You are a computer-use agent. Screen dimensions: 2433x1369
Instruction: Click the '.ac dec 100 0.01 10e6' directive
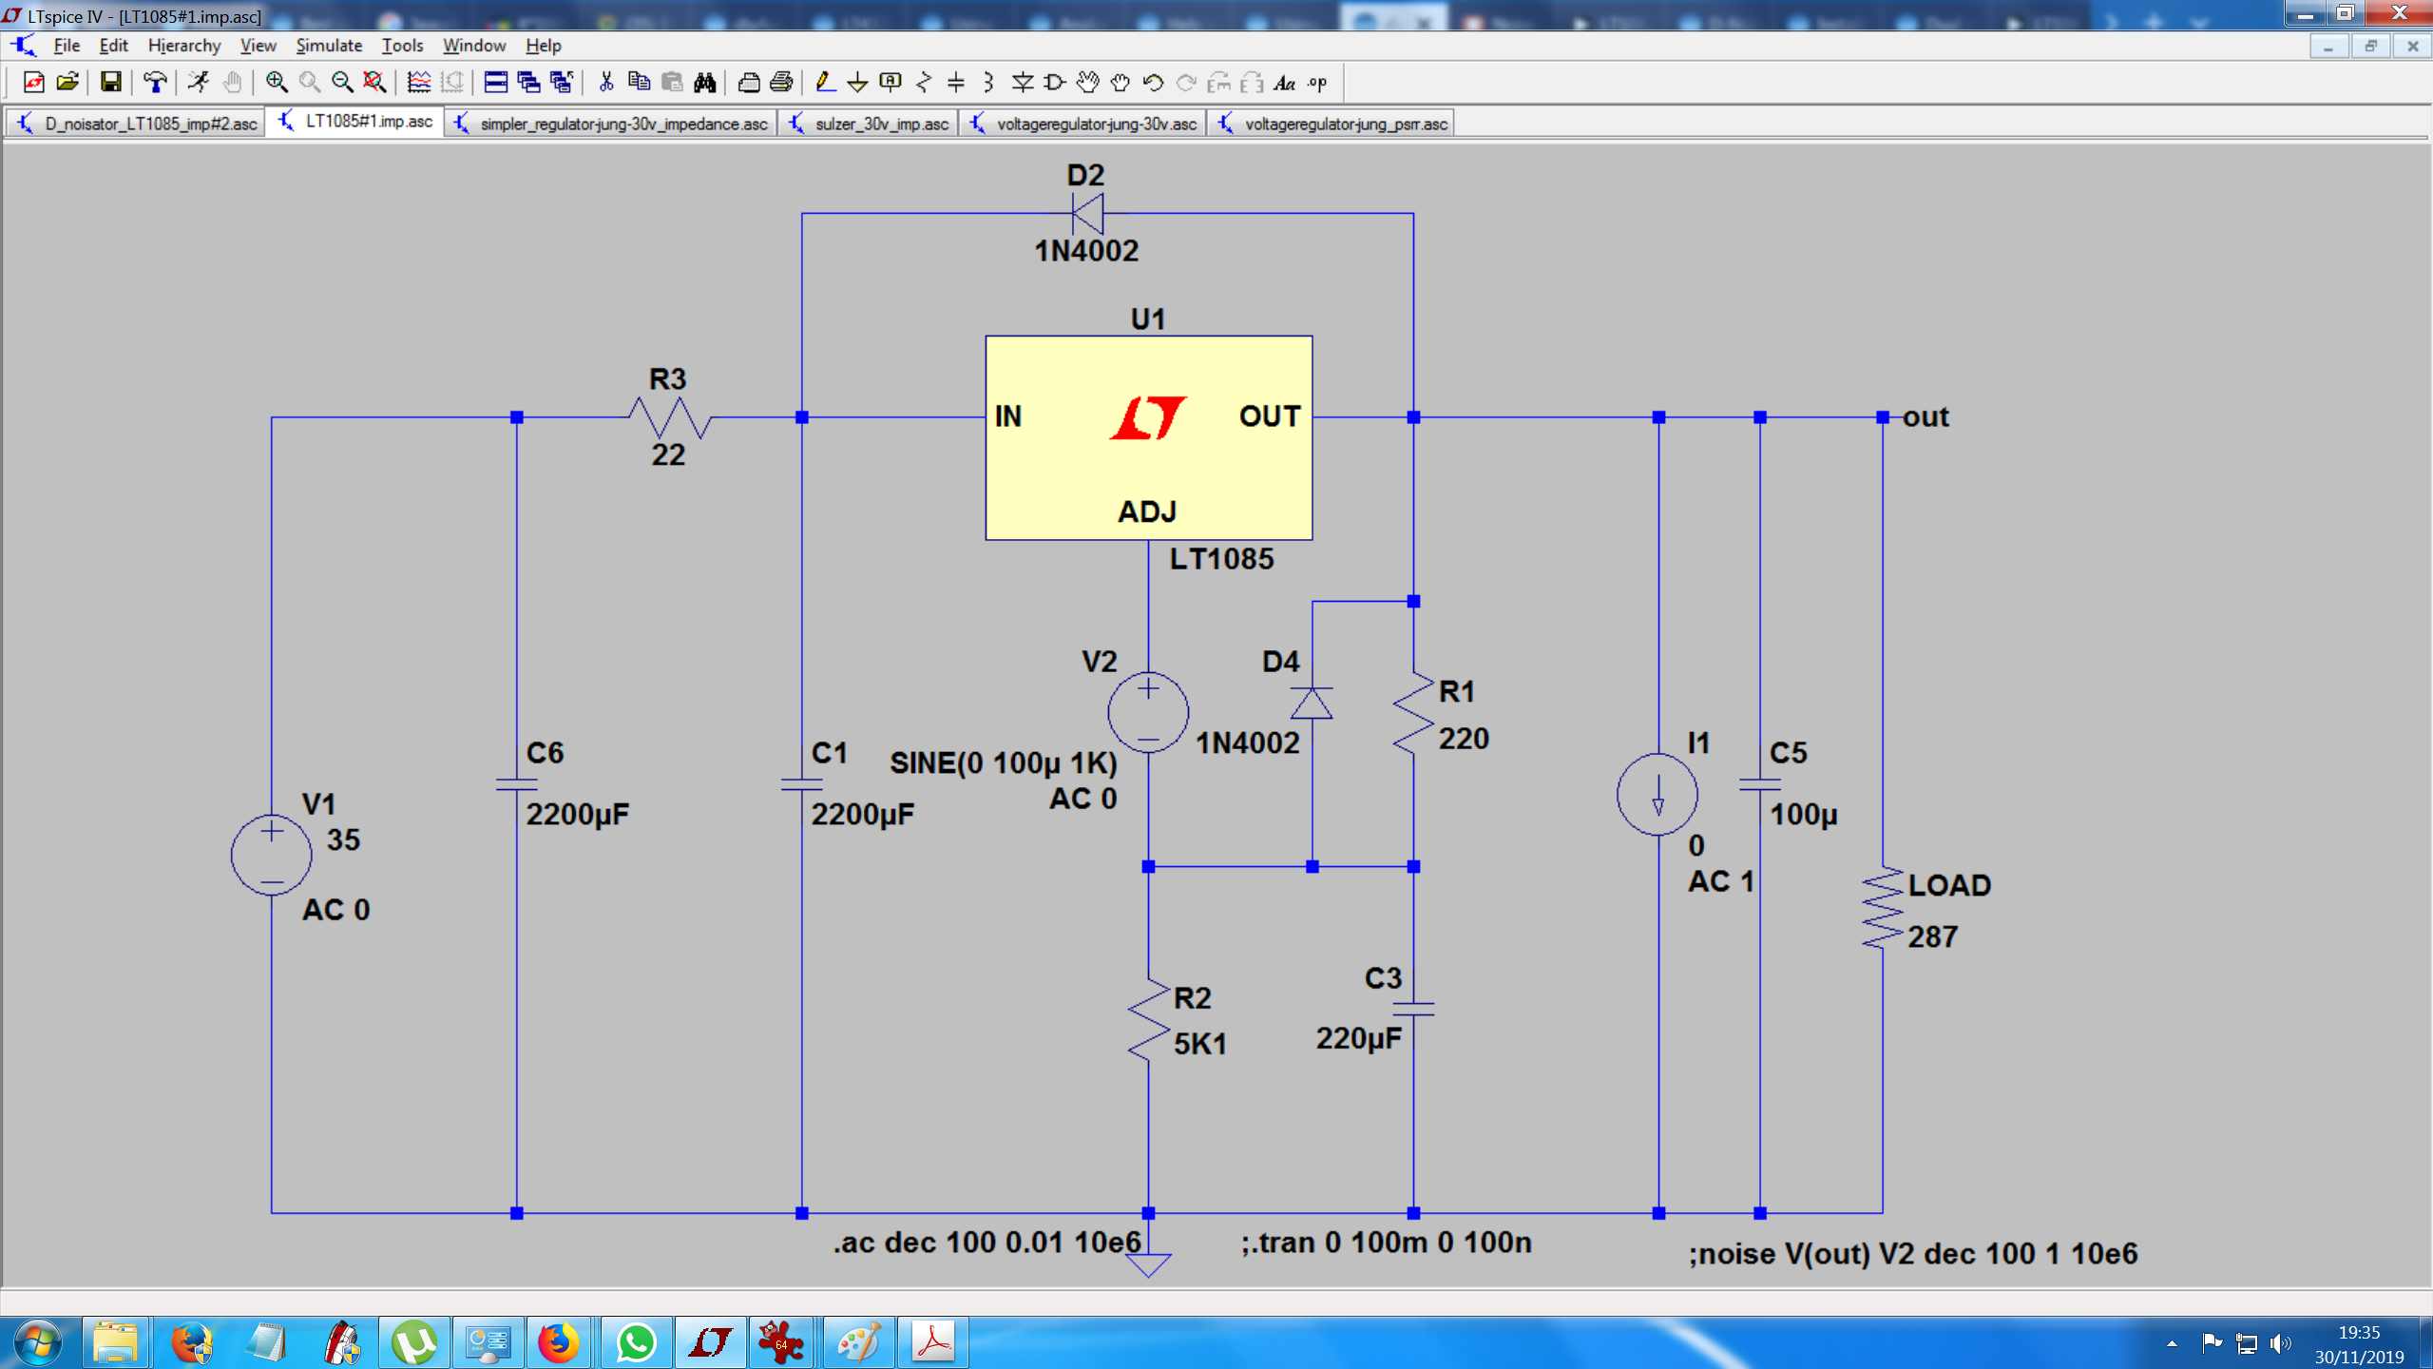987,1242
